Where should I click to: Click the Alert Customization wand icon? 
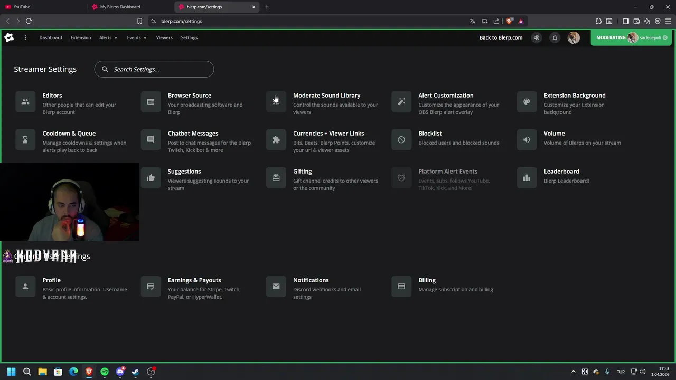pos(401,102)
